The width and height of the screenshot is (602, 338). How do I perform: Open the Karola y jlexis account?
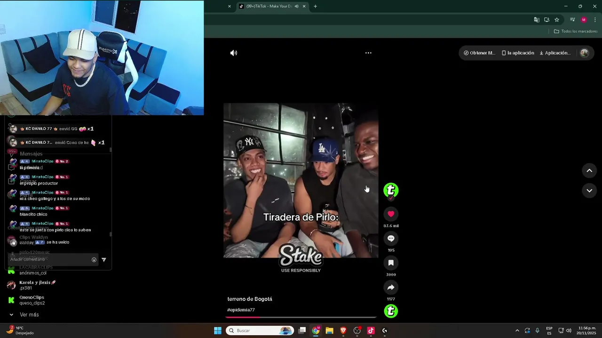coord(32,285)
